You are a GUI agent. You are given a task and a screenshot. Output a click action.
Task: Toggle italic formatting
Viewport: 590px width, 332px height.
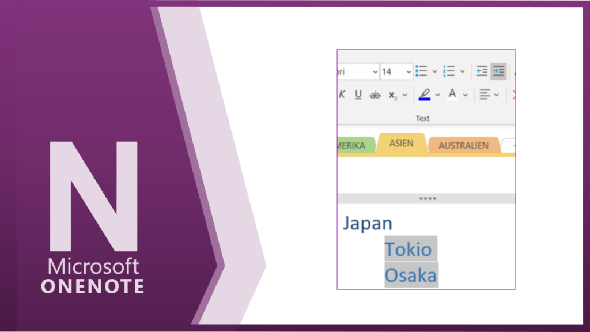point(342,95)
